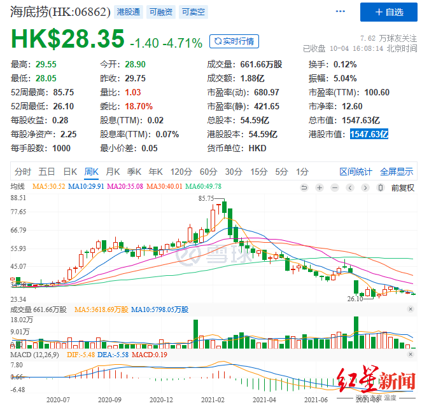The width and height of the screenshot is (422, 408).
Task: Switch to the 60分 interval tab
Action: (x=208, y=172)
